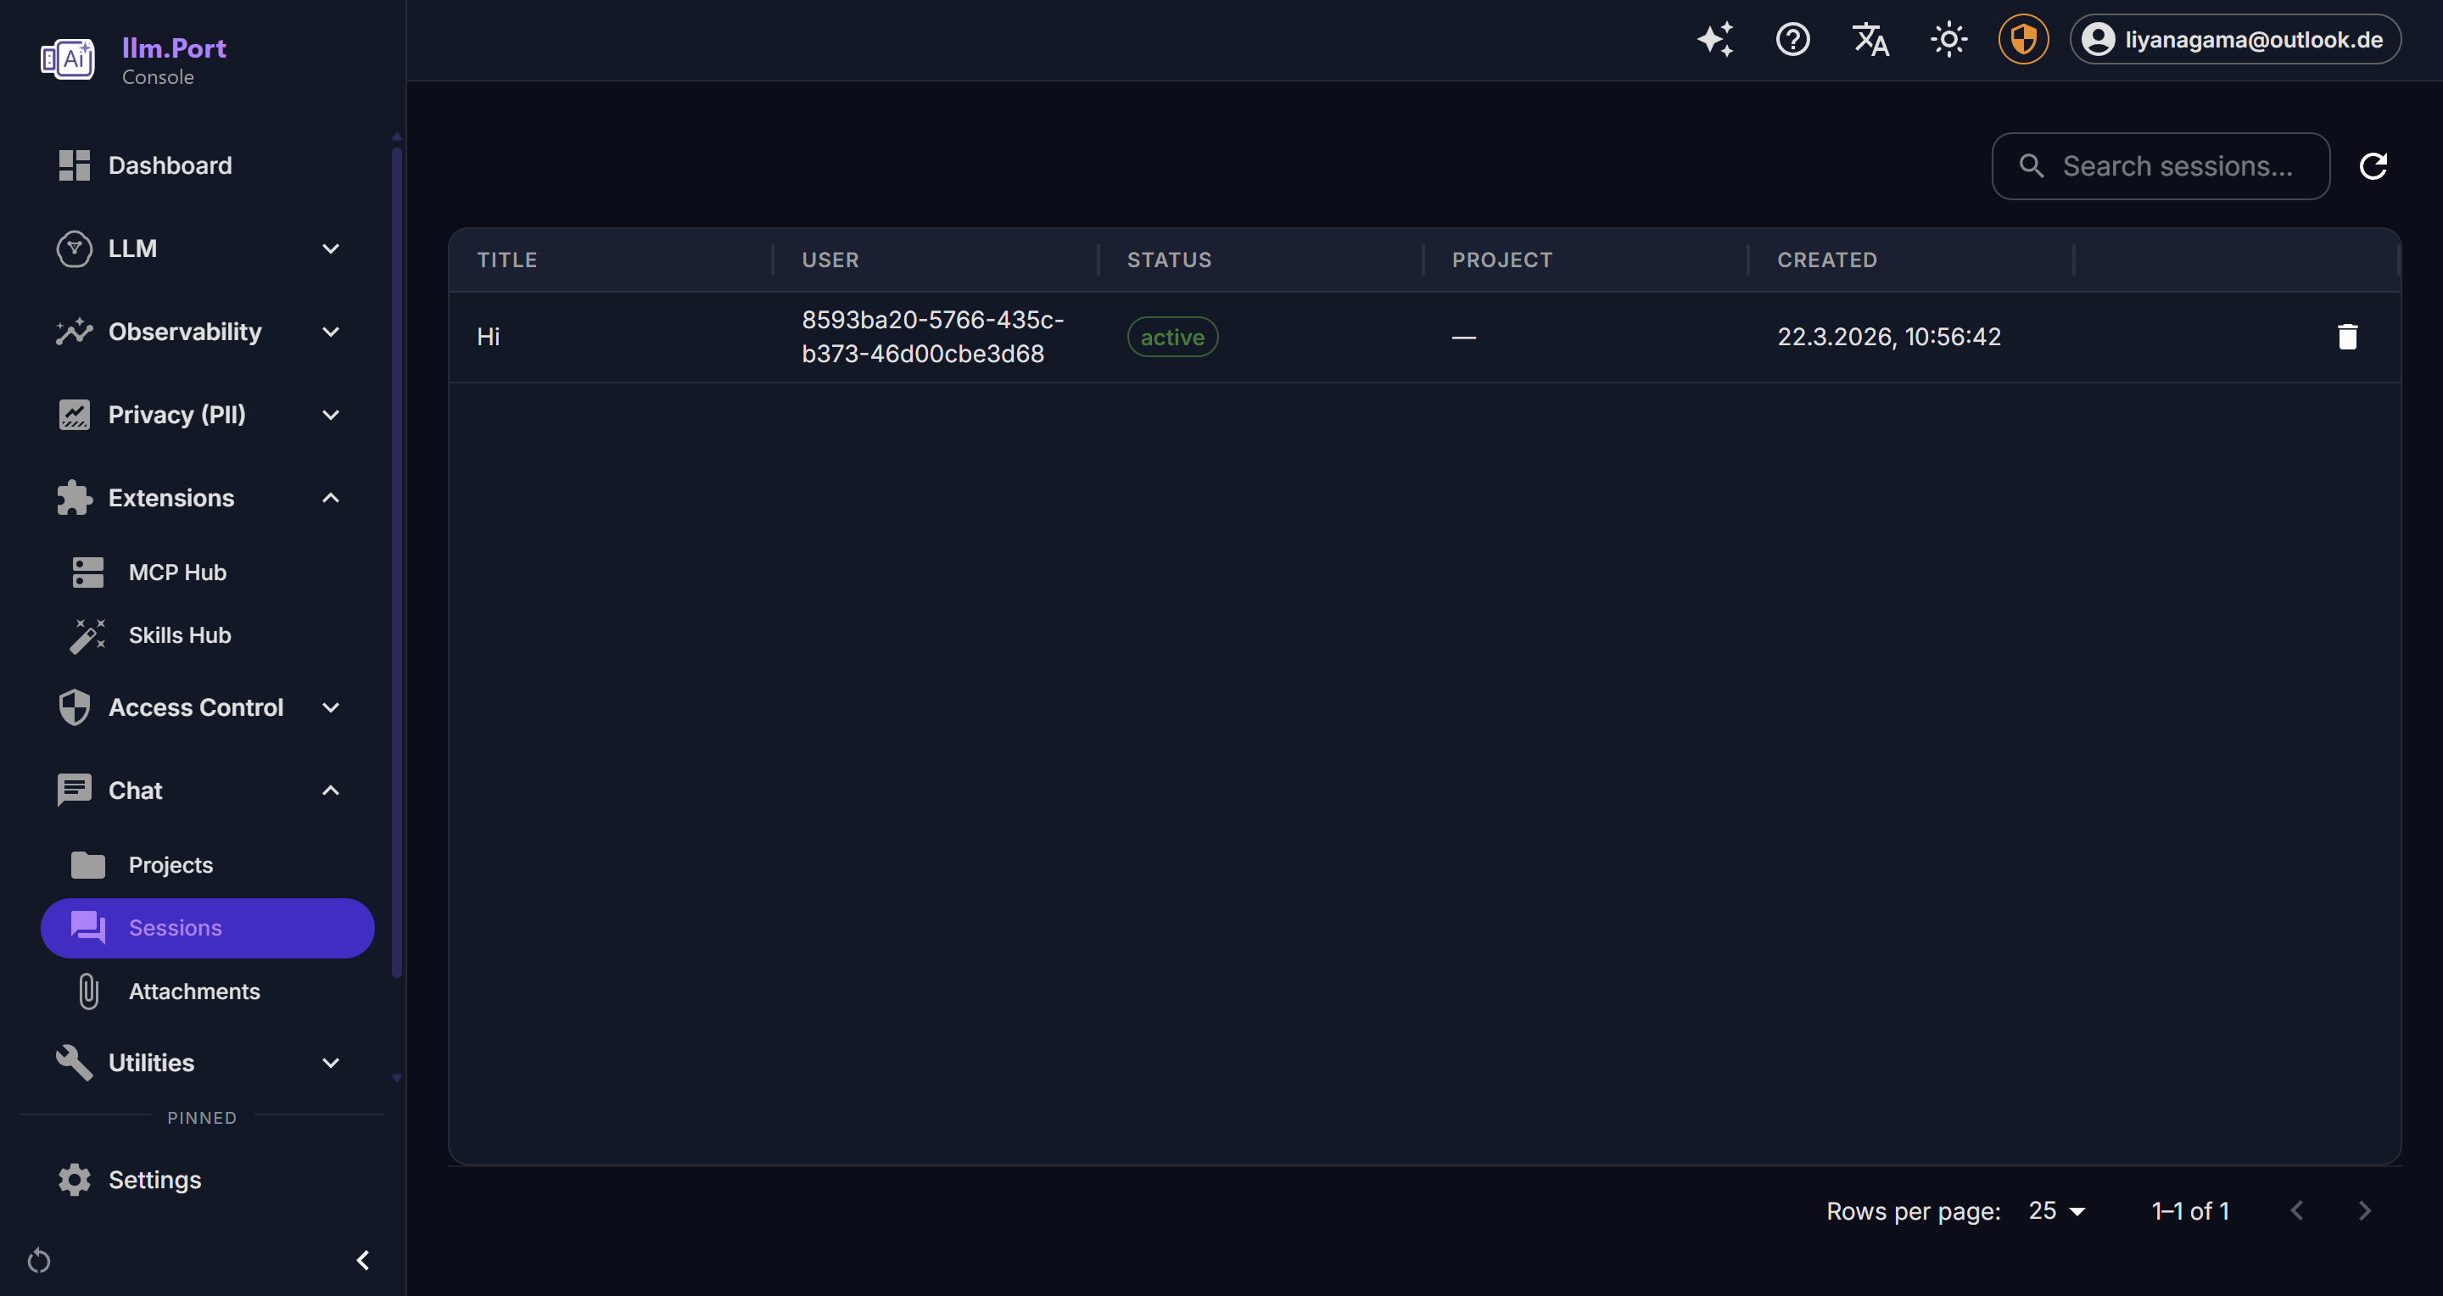This screenshot has width=2443, height=1296.
Task: Sort by the PROJECT column header
Action: point(1502,260)
